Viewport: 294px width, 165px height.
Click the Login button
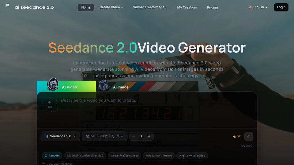click(281, 7)
